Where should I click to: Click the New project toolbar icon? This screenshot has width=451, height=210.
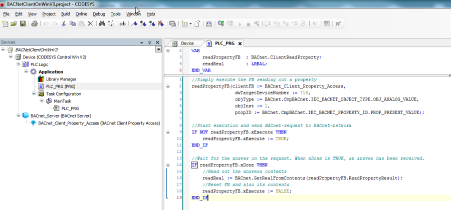6,23
